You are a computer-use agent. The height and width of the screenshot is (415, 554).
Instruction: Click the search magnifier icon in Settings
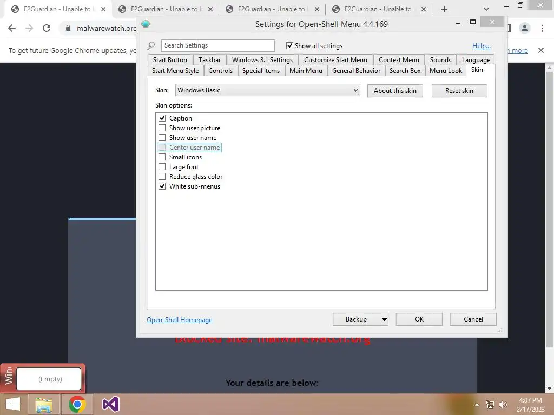point(151,45)
